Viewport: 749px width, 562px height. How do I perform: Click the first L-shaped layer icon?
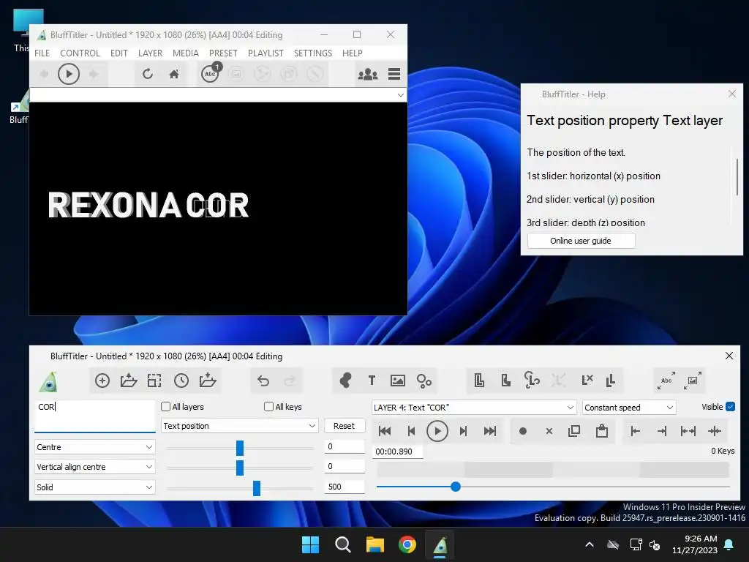(479, 381)
